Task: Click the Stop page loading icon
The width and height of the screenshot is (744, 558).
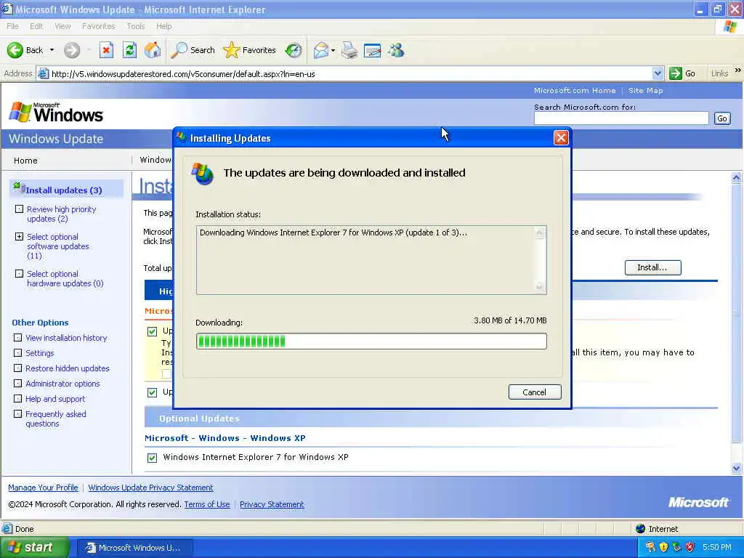Action: pyautogui.click(x=106, y=50)
